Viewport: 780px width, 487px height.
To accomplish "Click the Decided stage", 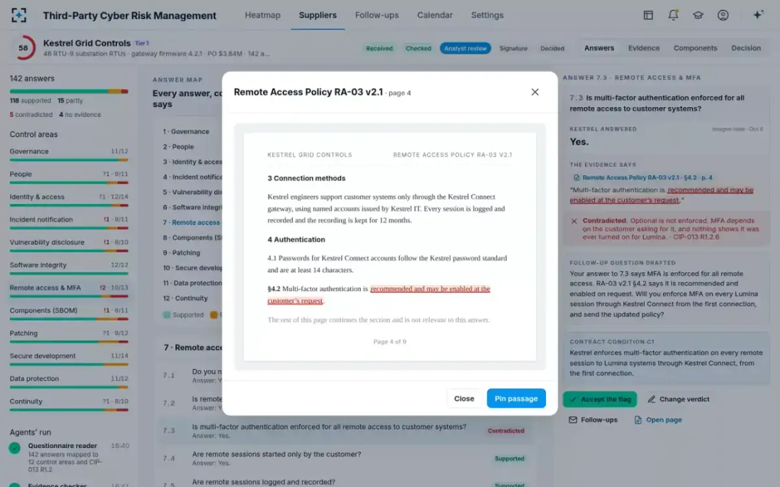I will tap(552, 48).
